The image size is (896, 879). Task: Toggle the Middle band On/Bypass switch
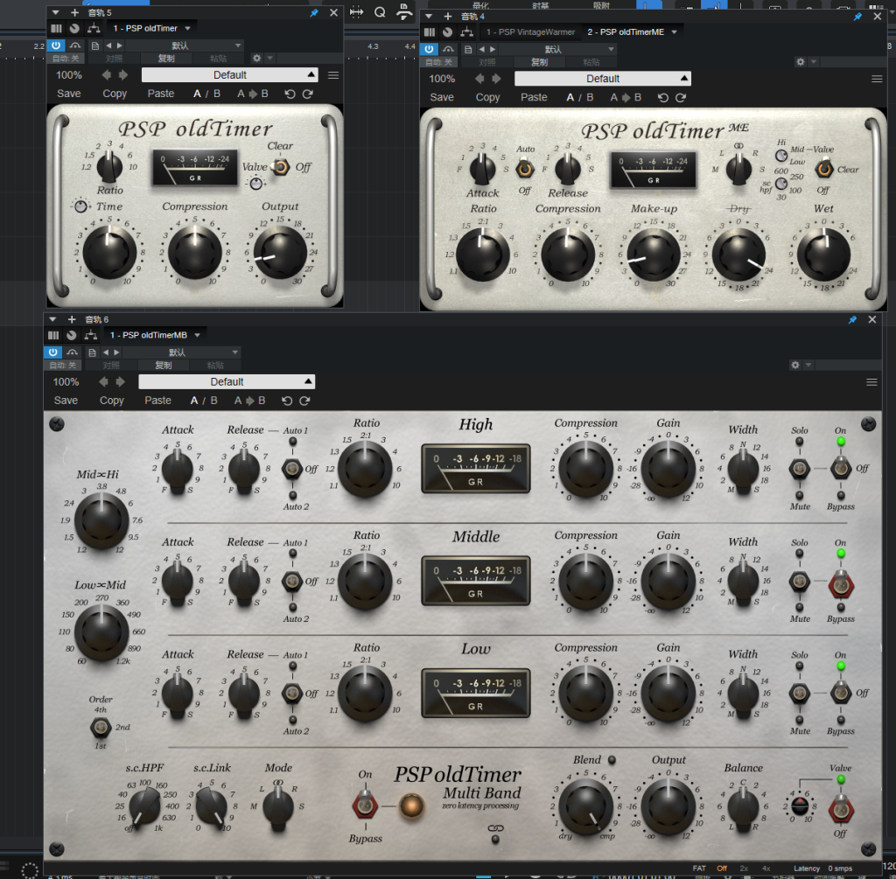point(841,583)
